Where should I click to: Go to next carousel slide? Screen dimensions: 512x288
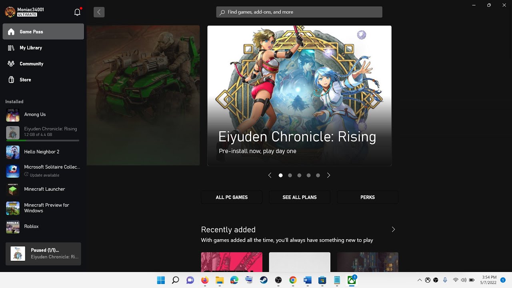pos(328,175)
